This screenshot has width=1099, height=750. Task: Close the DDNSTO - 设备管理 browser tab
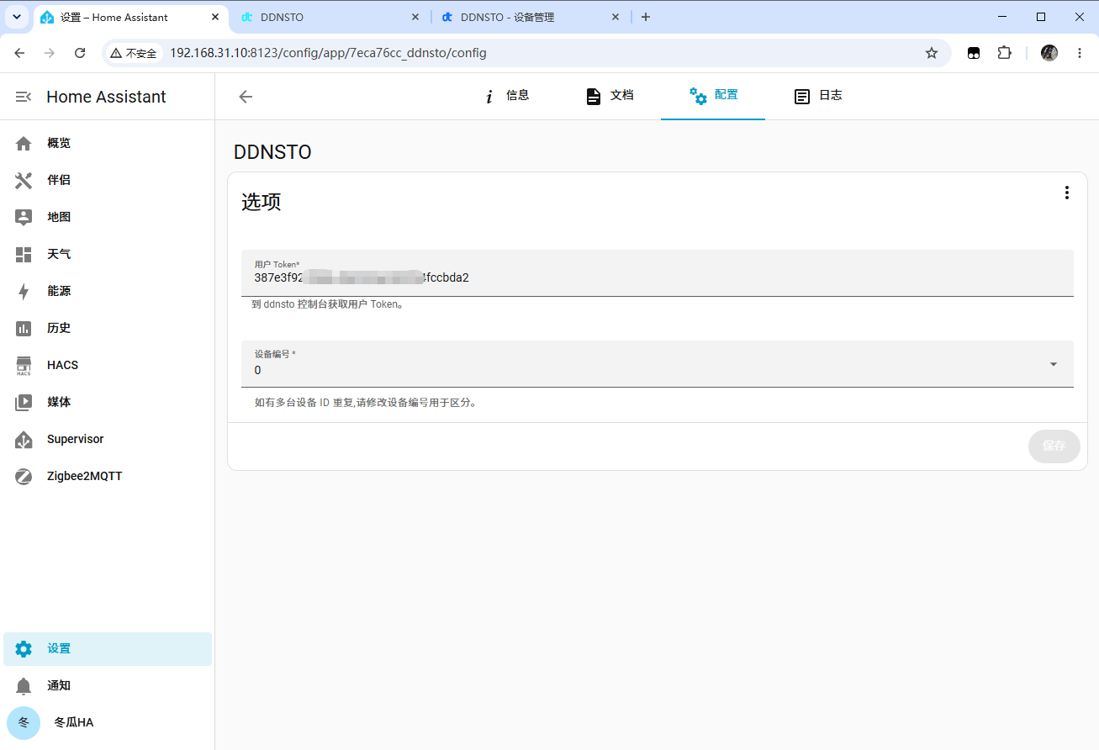click(616, 17)
